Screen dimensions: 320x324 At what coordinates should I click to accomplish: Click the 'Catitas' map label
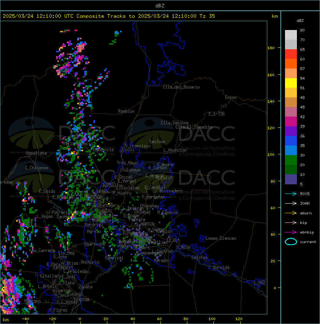point(200,257)
